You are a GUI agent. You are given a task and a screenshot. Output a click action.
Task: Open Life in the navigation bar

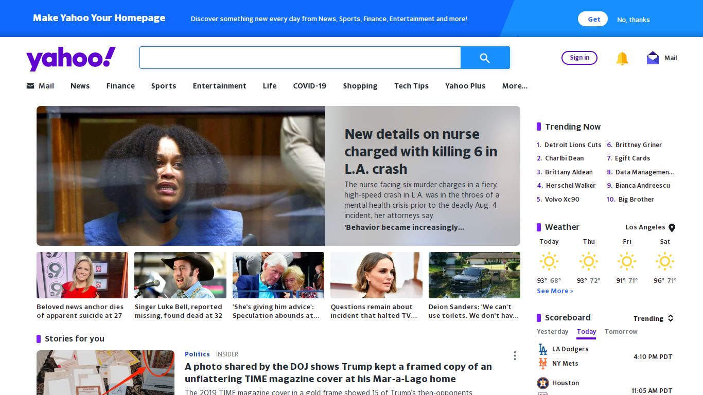(x=270, y=86)
